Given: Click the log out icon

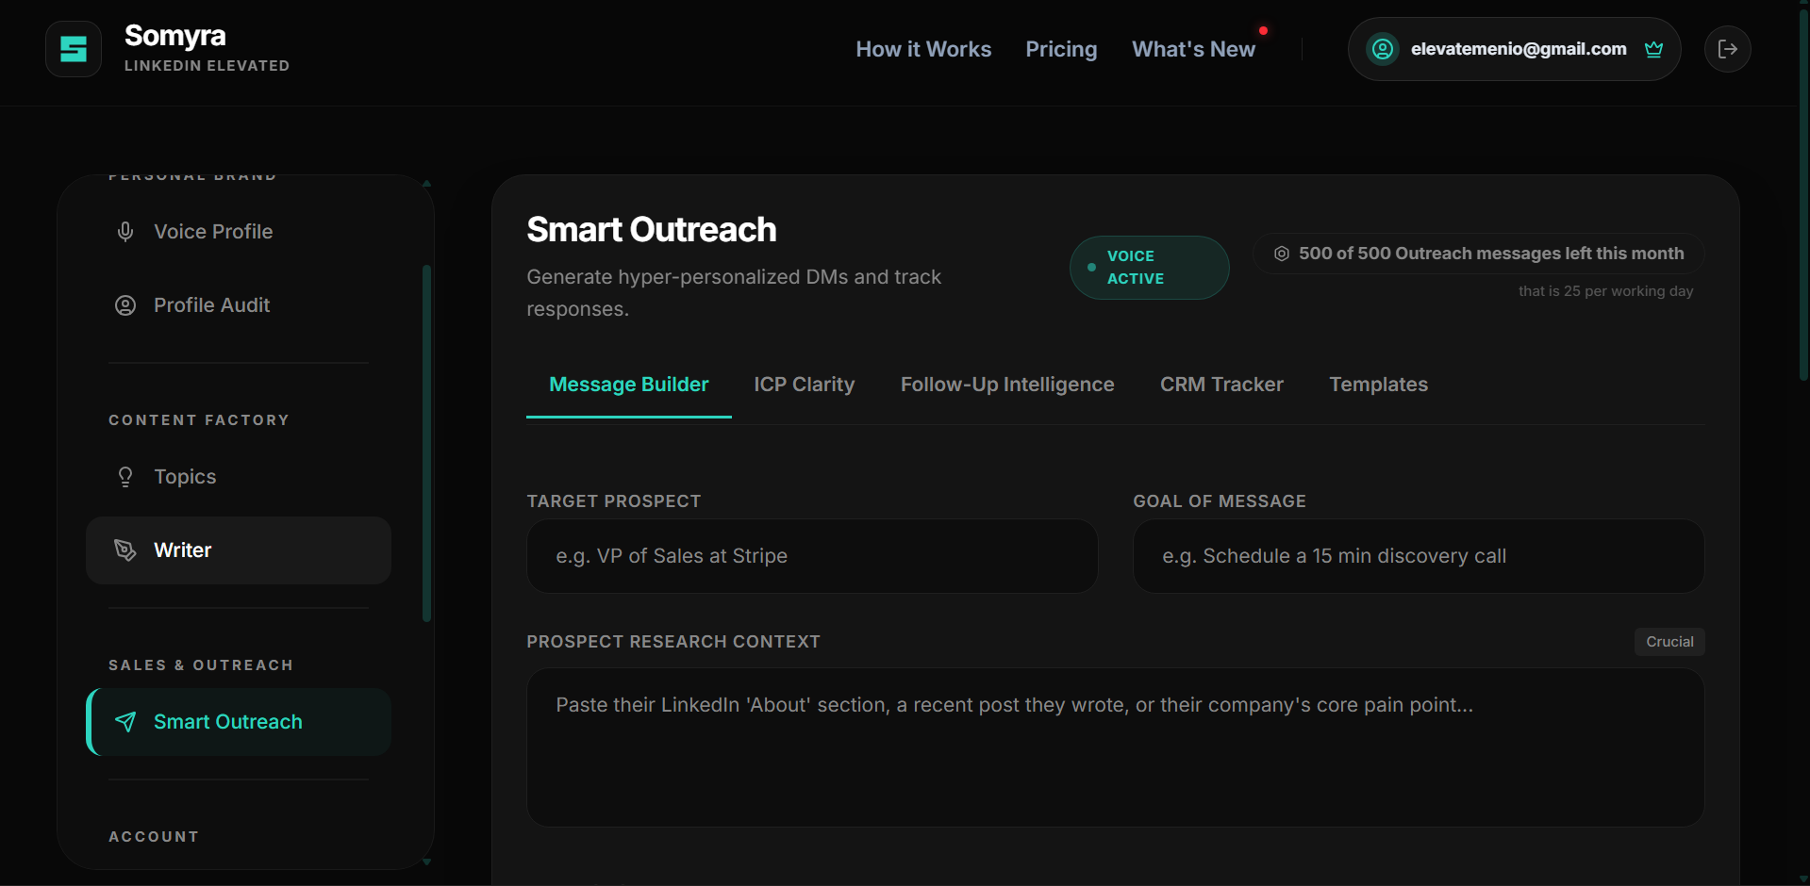Looking at the screenshot, I should 1727,49.
